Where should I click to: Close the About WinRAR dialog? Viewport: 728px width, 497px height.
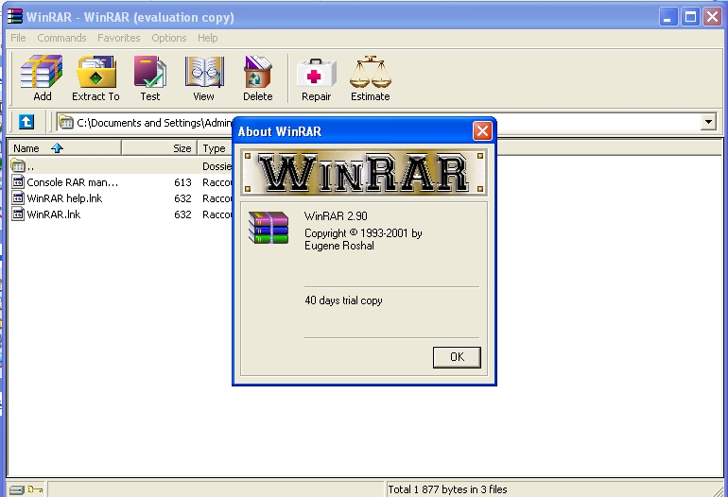(x=482, y=131)
